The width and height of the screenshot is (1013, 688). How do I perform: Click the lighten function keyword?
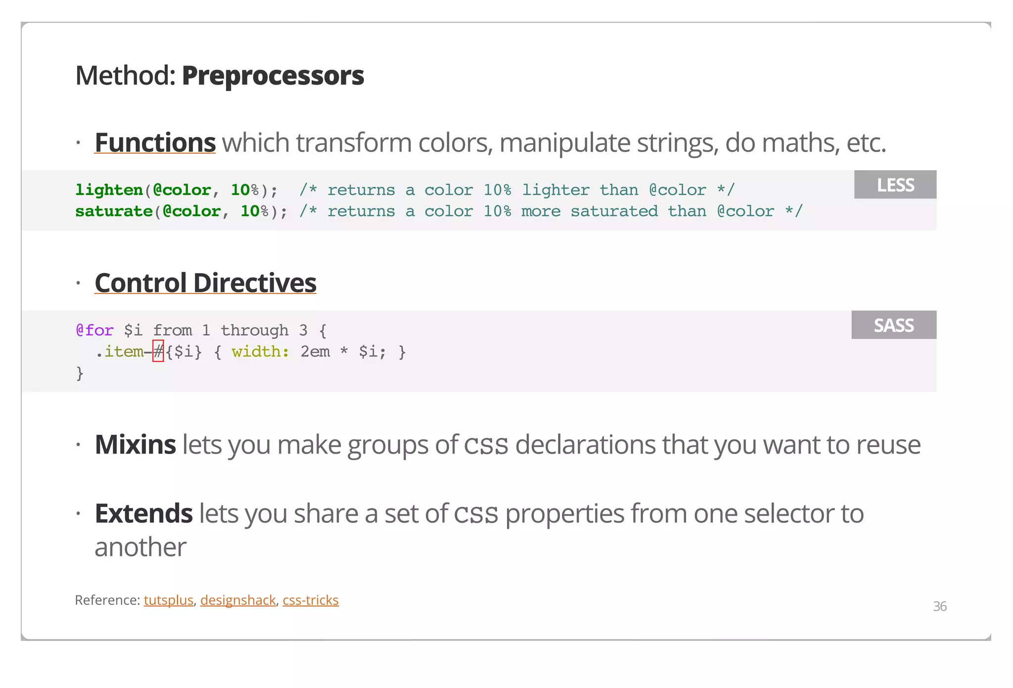click(x=109, y=190)
